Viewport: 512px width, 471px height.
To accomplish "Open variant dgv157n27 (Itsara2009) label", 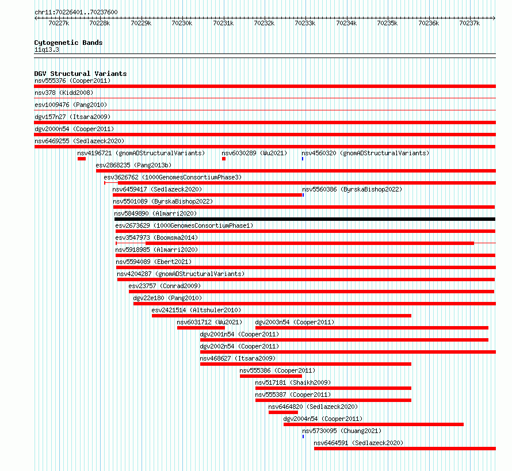I will (72, 117).
